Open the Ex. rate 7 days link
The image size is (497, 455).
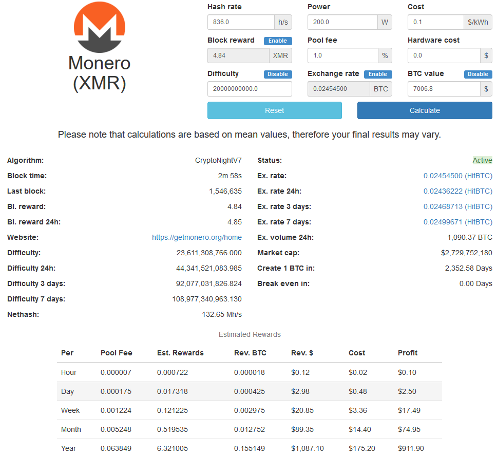click(457, 222)
